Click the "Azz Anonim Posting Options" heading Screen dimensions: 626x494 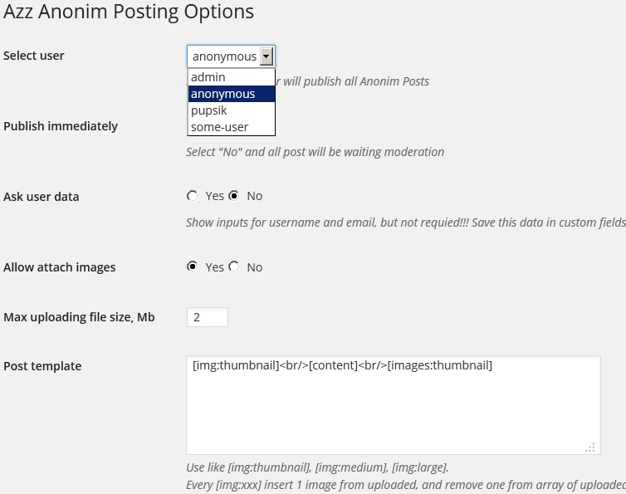click(129, 12)
